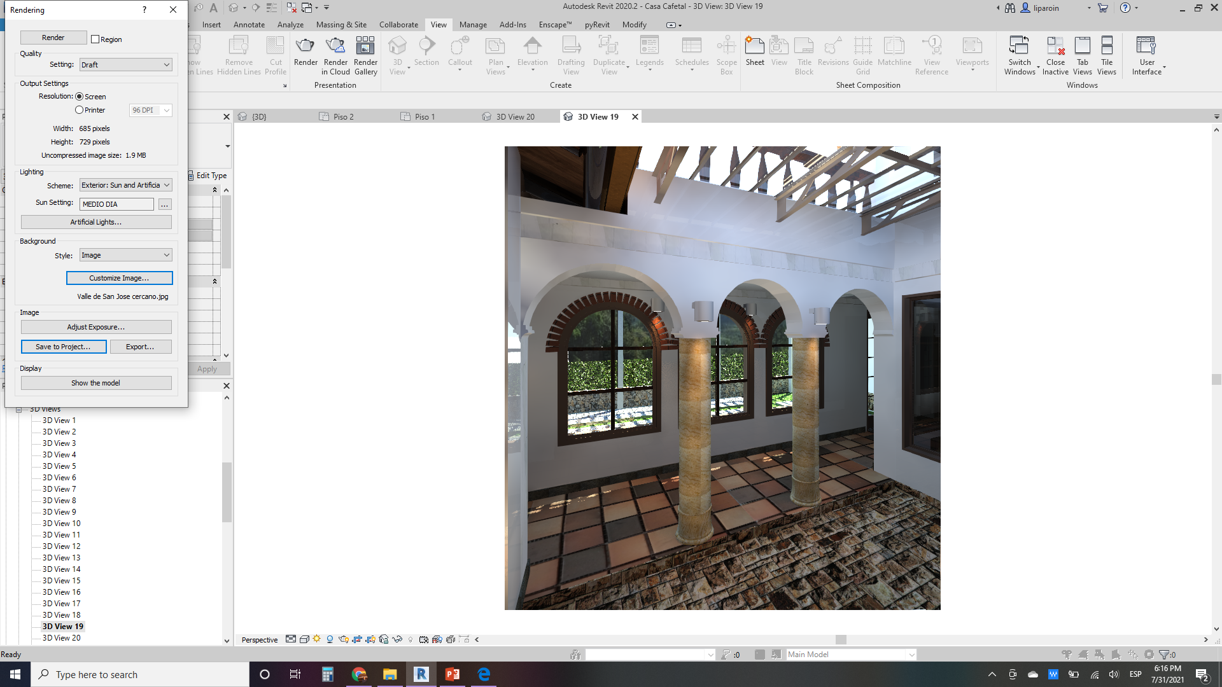Viewport: 1222px width, 687px height.
Task: Click the Adjust Exposure button
Action: (x=96, y=327)
